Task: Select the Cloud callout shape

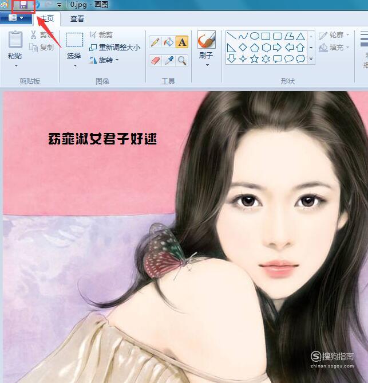Action: 300,59
